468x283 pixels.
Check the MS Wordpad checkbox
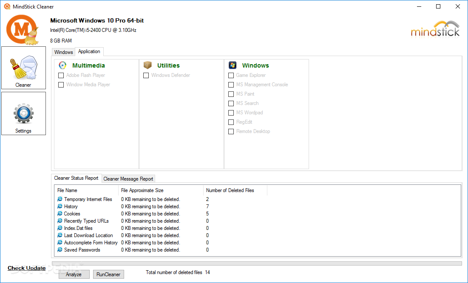[231, 113]
